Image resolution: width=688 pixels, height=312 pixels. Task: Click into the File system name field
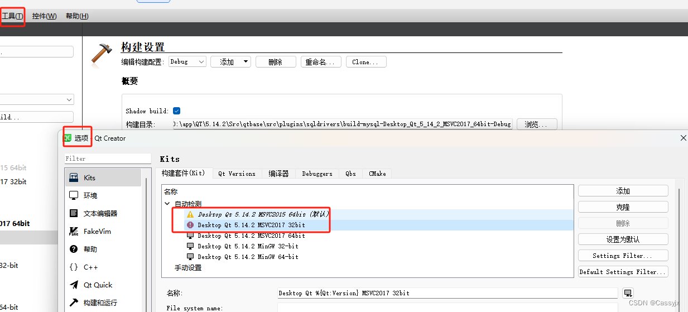point(448,308)
